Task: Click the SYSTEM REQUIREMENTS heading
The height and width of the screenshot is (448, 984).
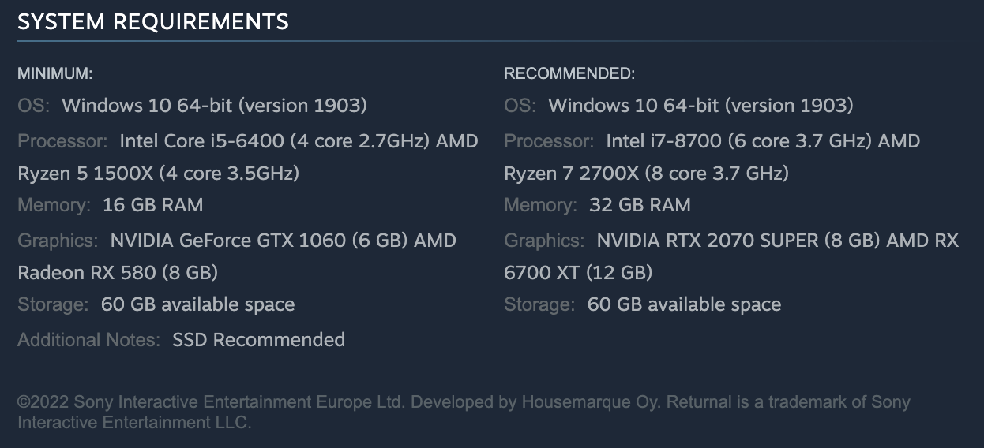Action: pyautogui.click(x=152, y=22)
